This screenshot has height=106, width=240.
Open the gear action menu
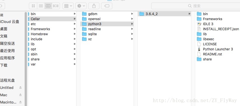pyautogui.click(x=81, y=6)
